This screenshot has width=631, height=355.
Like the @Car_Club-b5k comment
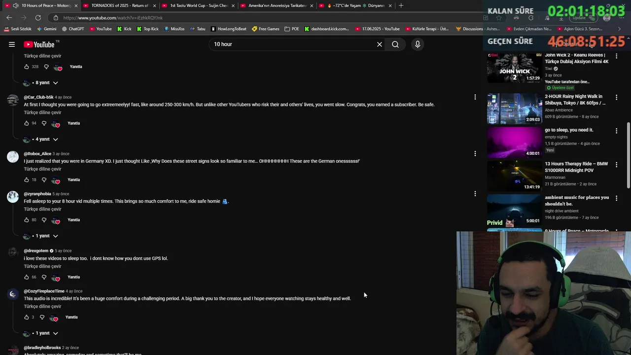click(x=27, y=123)
